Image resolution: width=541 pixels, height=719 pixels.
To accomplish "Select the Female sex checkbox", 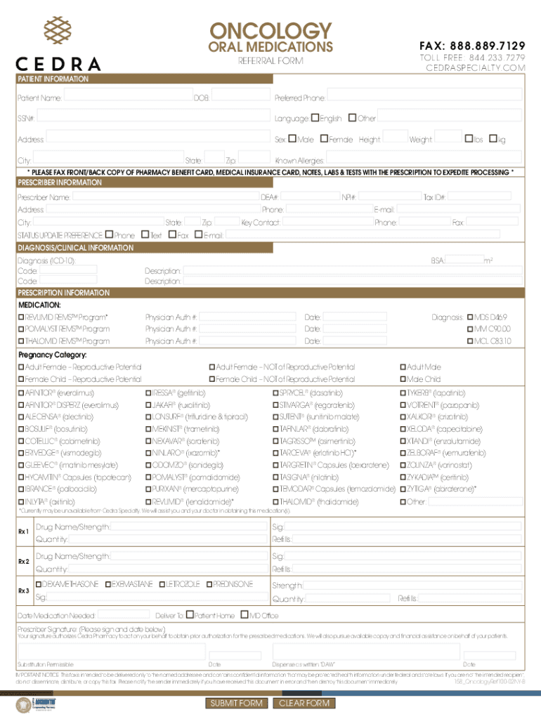I will click(324, 138).
